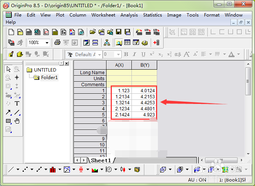Select the Line drawing tool
Viewport: 255px width, 186px height.
pos(17,112)
